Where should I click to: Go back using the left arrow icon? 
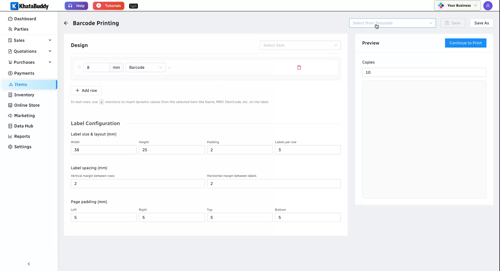(66, 23)
